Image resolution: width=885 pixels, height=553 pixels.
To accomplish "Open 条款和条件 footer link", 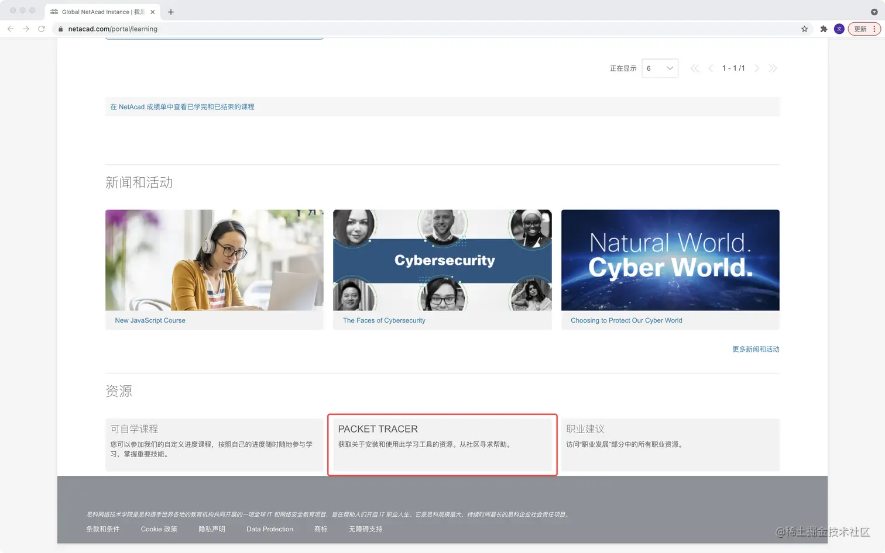I will pyautogui.click(x=102, y=529).
